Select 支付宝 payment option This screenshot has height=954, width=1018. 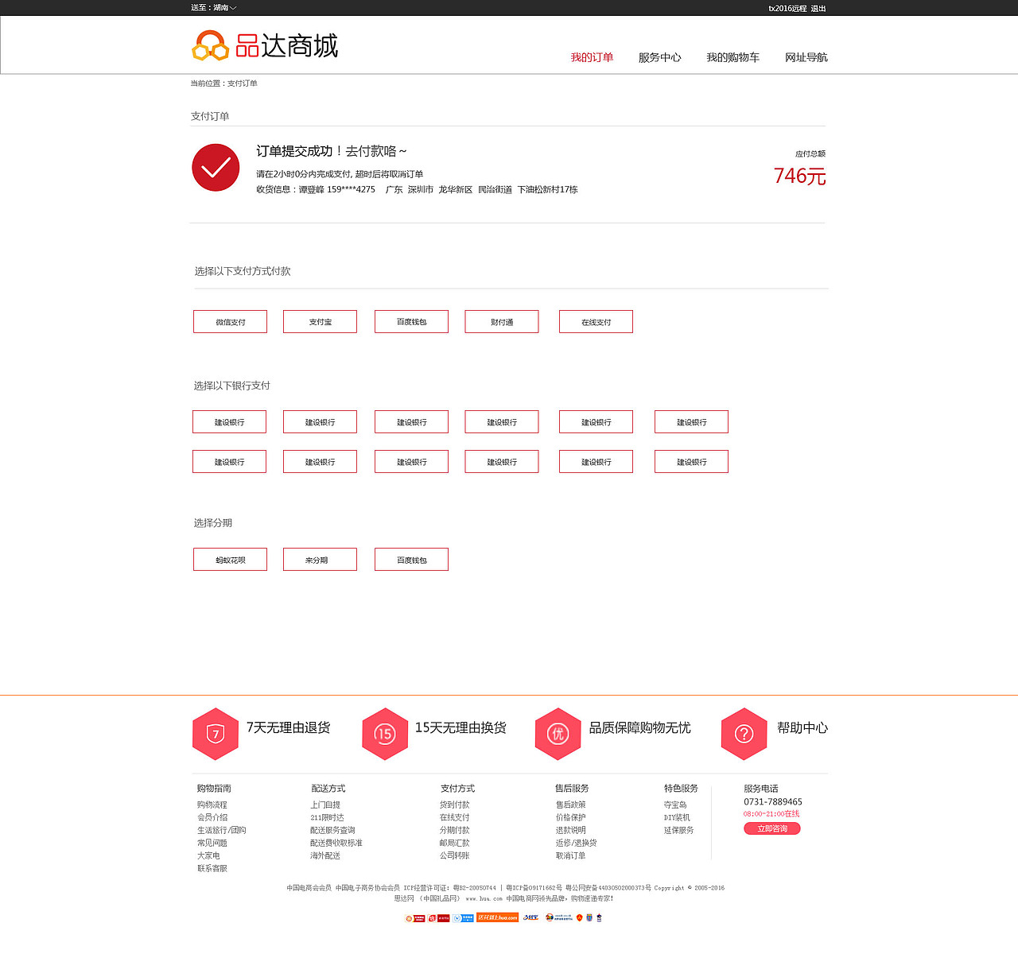(320, 321)
